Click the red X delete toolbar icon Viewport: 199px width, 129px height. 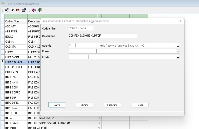pos(18,10)
